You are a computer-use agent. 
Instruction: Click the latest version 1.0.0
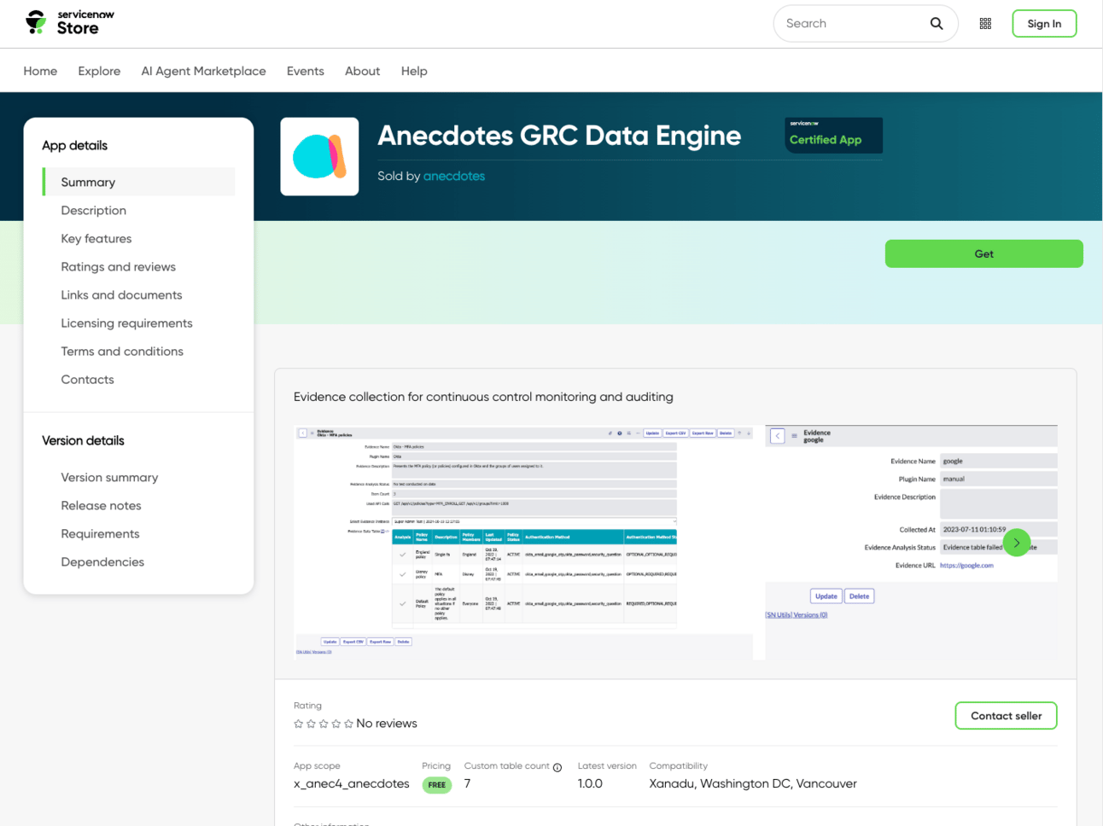click(590, 783)
